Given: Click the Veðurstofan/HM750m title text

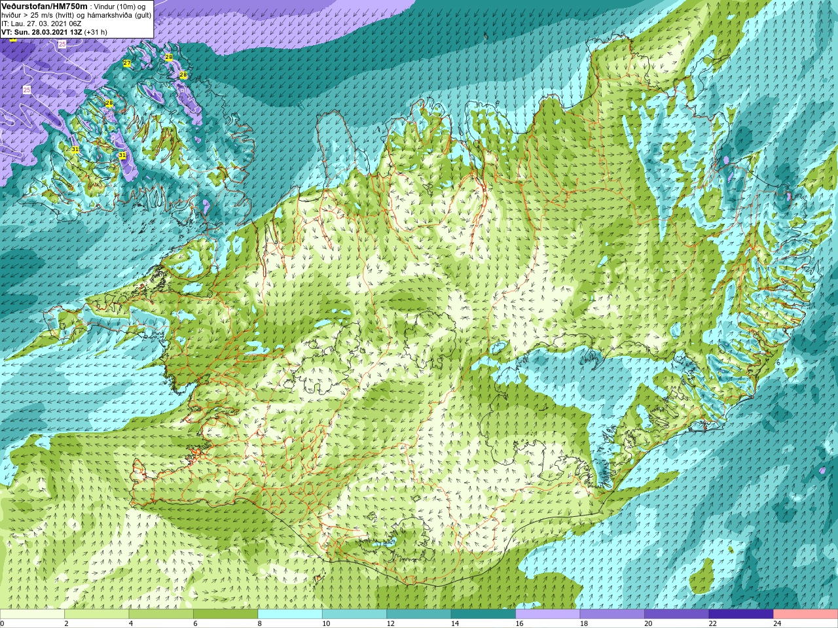Looking at the screenshot, I should [45, 6].
